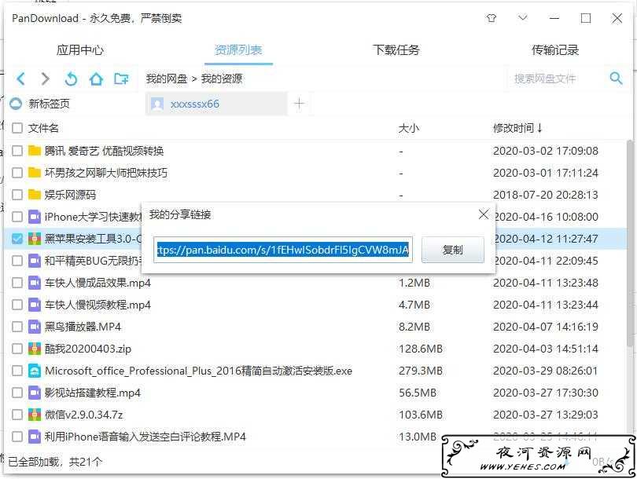The width and height of the screenshot is (637, 479).
Task: Click the xxxsssx66 account avatar icon
Action: click(x=157, y=104)
